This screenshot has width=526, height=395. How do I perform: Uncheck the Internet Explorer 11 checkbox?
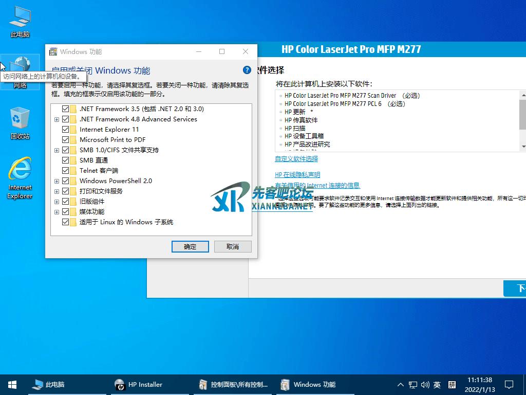coord(65,130)
